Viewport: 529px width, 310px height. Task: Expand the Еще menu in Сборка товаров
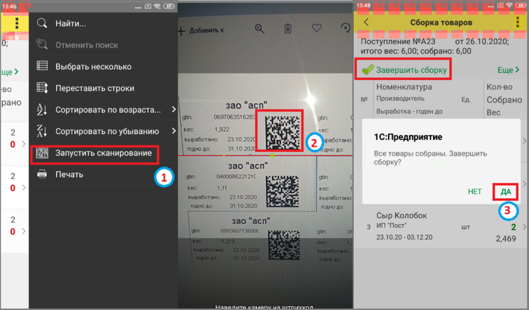[508, 70]
